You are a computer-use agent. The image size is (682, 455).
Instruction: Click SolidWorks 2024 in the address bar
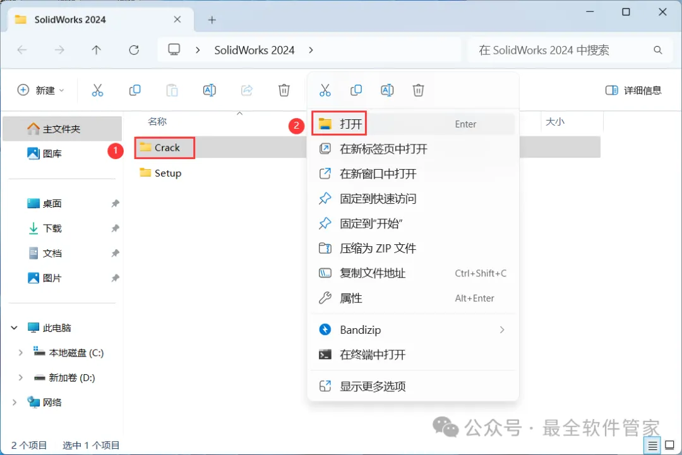coord(254,50)
